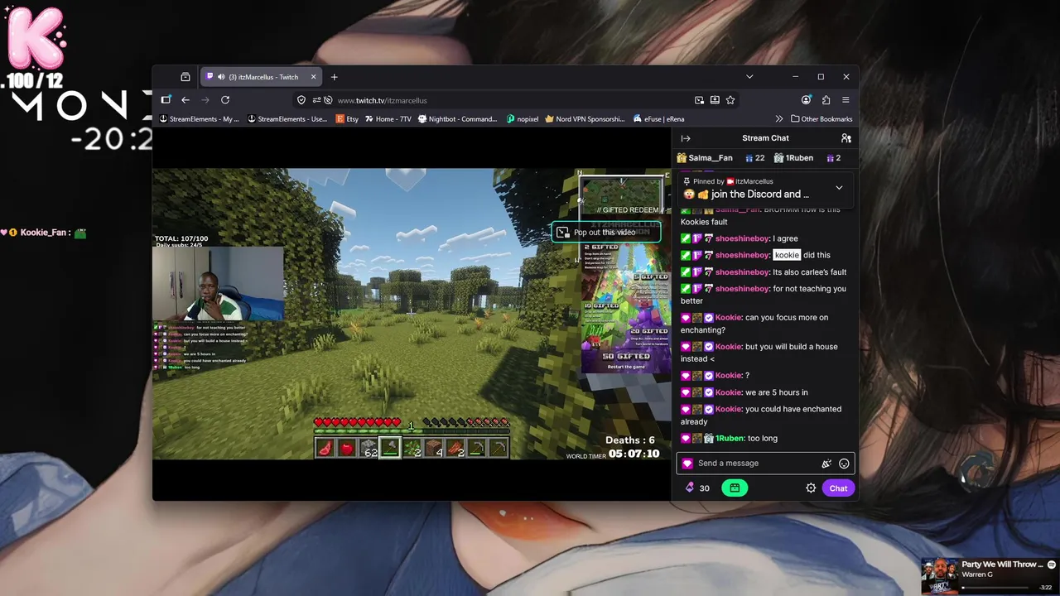Open the Firefox account icon
1060x596 pixels.
(806, 100)
